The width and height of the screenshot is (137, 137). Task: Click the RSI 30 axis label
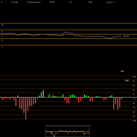[x=2, y=40]
